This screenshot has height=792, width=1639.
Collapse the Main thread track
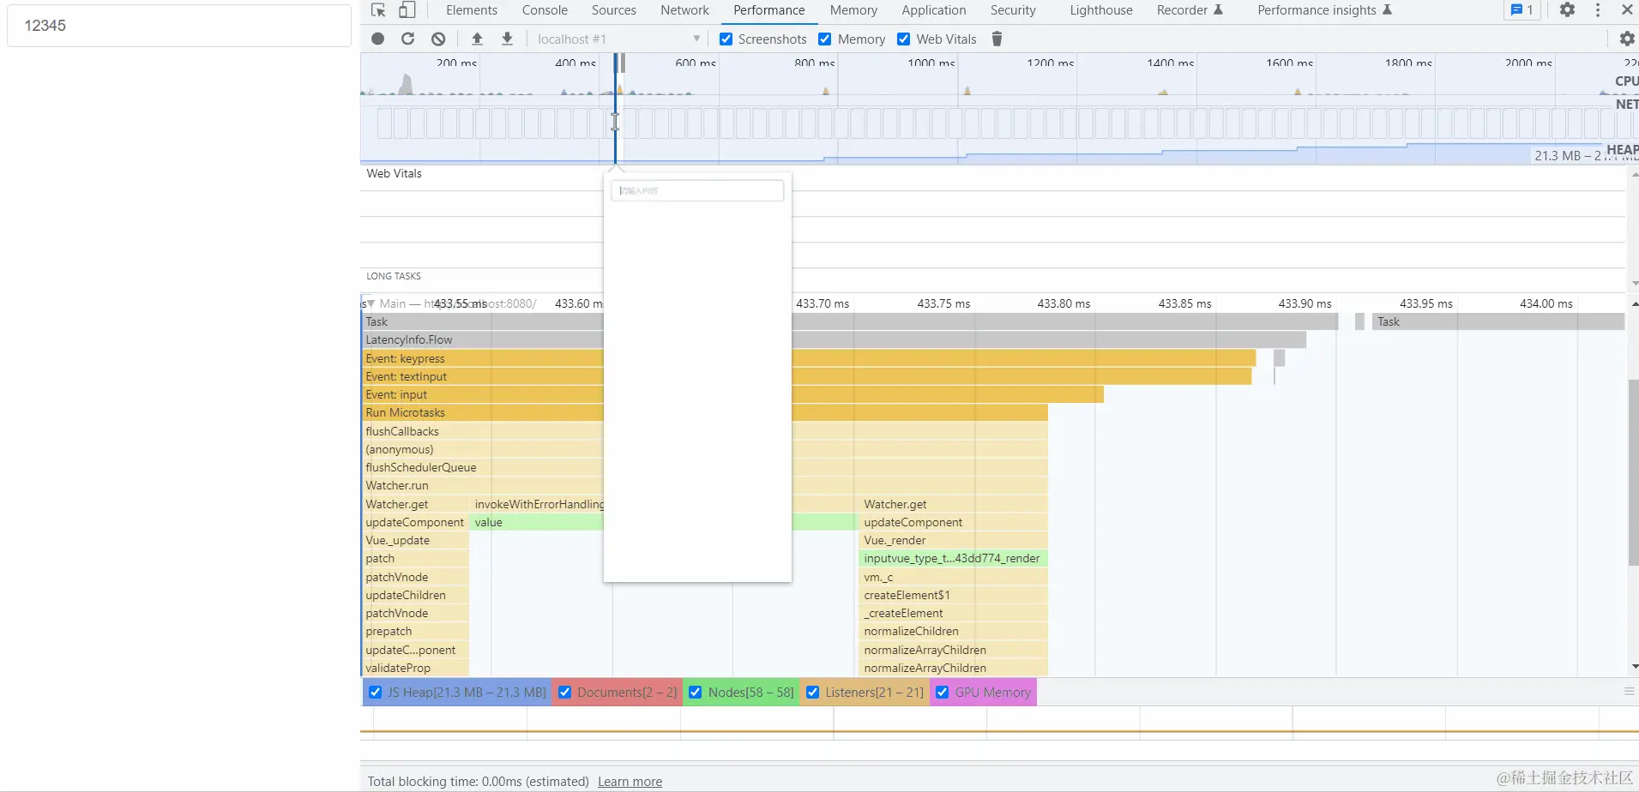[x=371, y=303]
